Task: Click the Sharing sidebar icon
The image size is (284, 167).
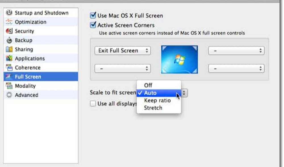Action: pyautogui.click(x=9, y=49)
